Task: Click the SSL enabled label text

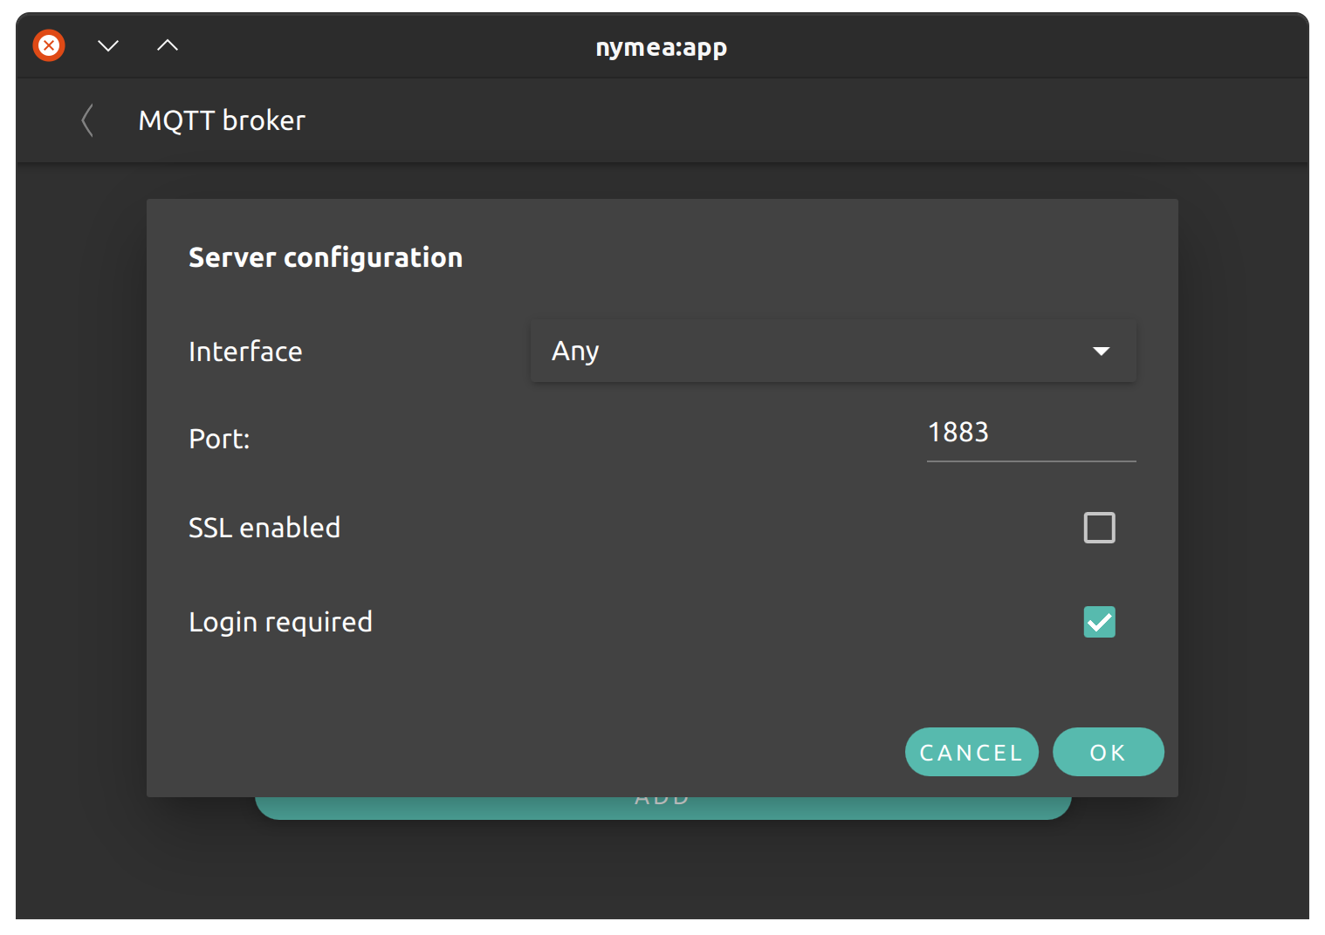Action: tap(264, 528)
